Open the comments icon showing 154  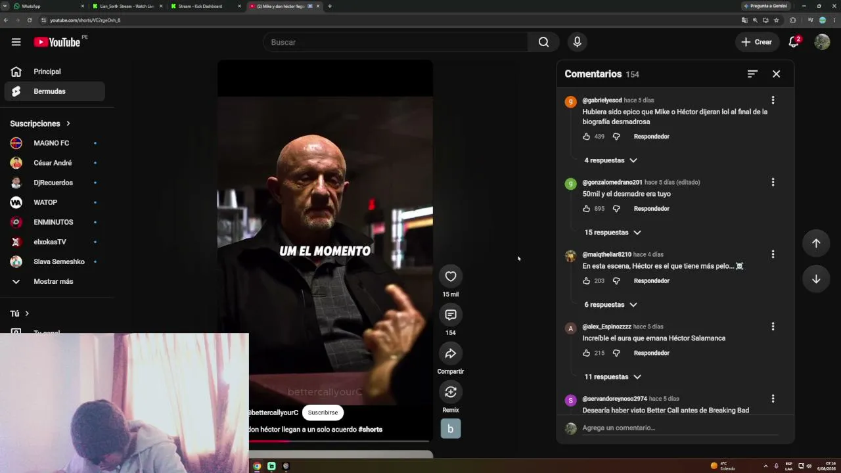tap(451, 315)
